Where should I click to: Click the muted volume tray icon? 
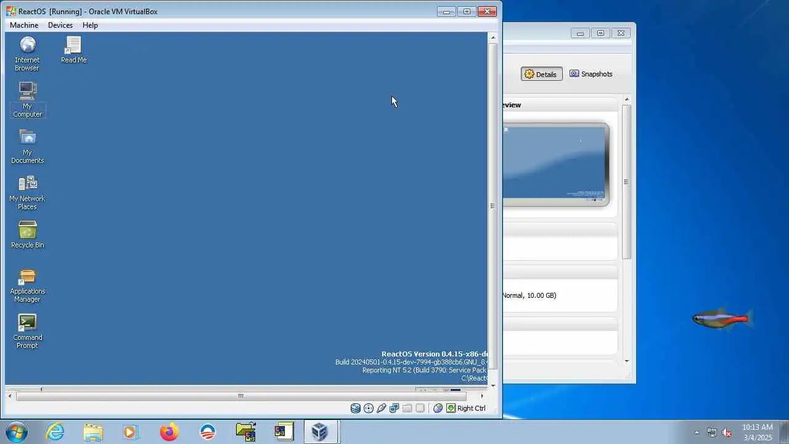pyautogui.click(x=727, y=433)
